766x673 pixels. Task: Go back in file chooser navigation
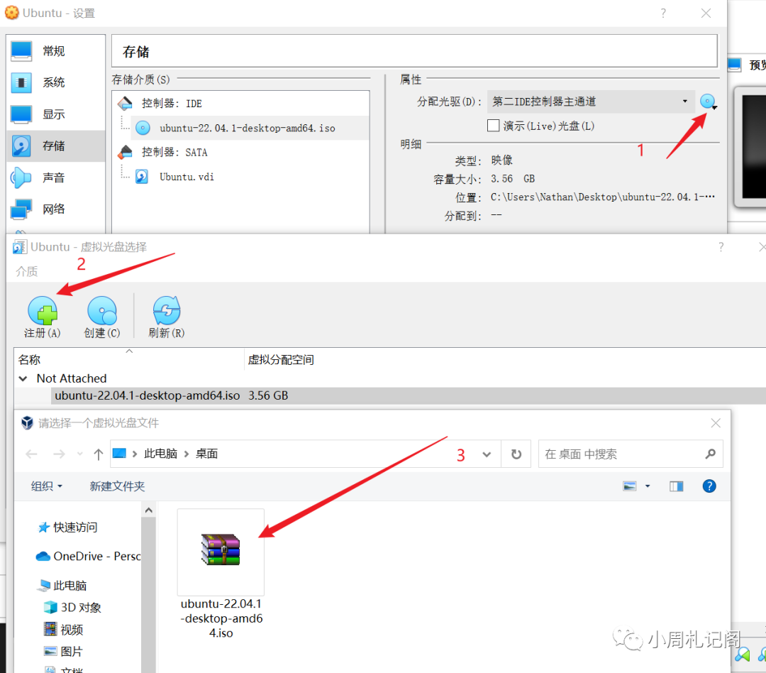coord(32,454)
